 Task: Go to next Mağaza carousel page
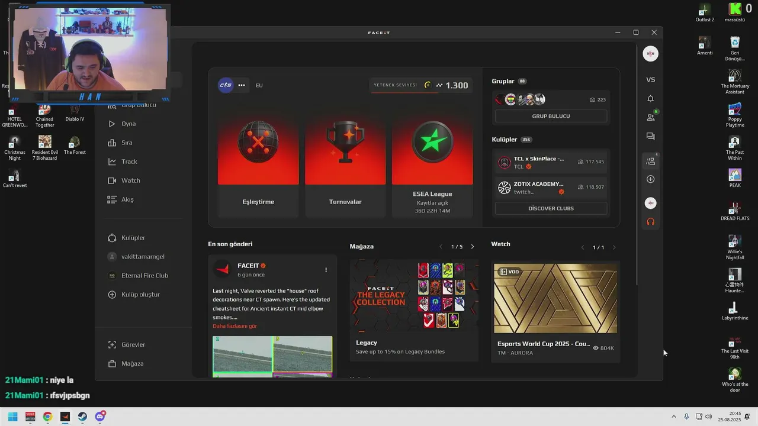pos(473,247)
